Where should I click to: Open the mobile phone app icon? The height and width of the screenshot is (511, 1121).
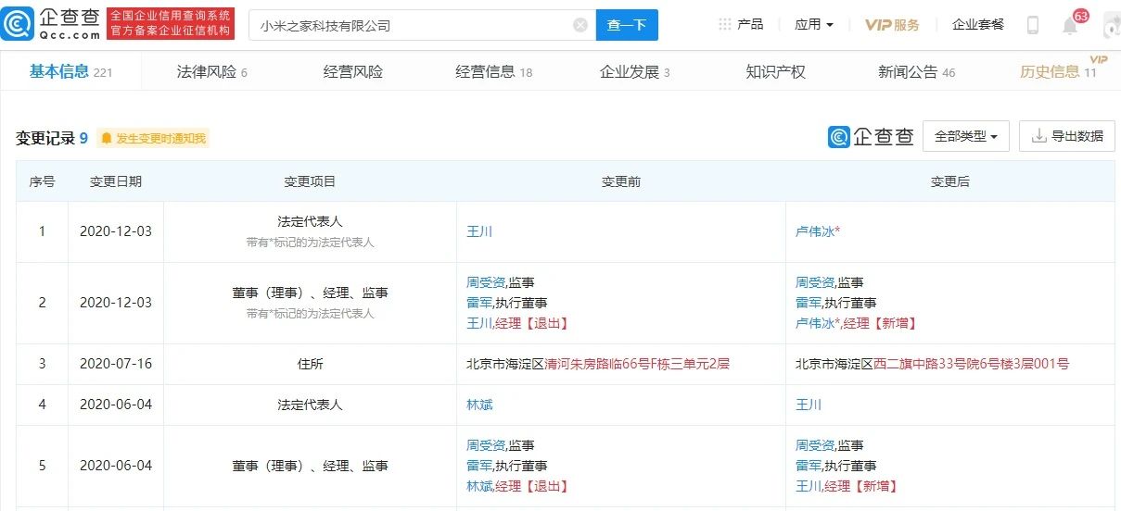[x=1032, y=25]
